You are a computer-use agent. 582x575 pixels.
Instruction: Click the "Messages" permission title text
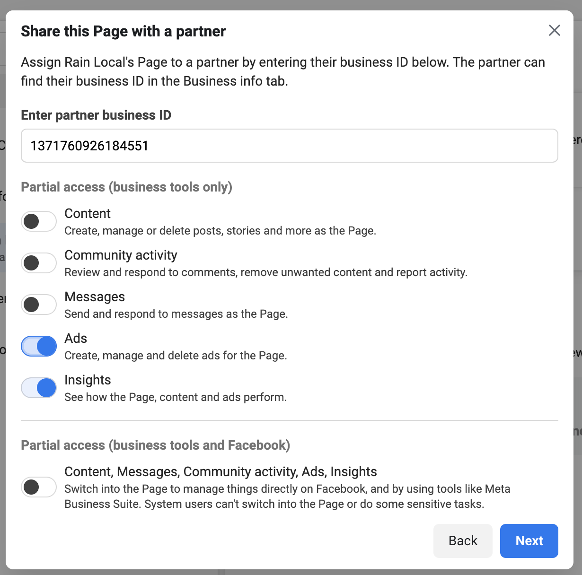tap(95, 297)
